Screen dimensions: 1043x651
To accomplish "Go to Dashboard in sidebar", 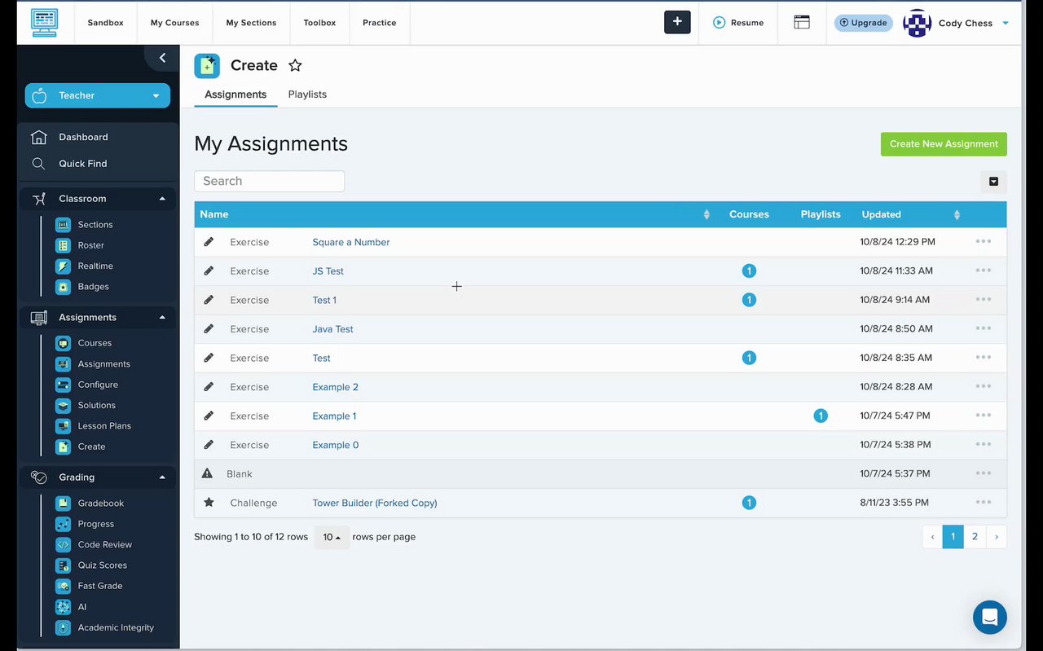I will [x=83, y=137].
